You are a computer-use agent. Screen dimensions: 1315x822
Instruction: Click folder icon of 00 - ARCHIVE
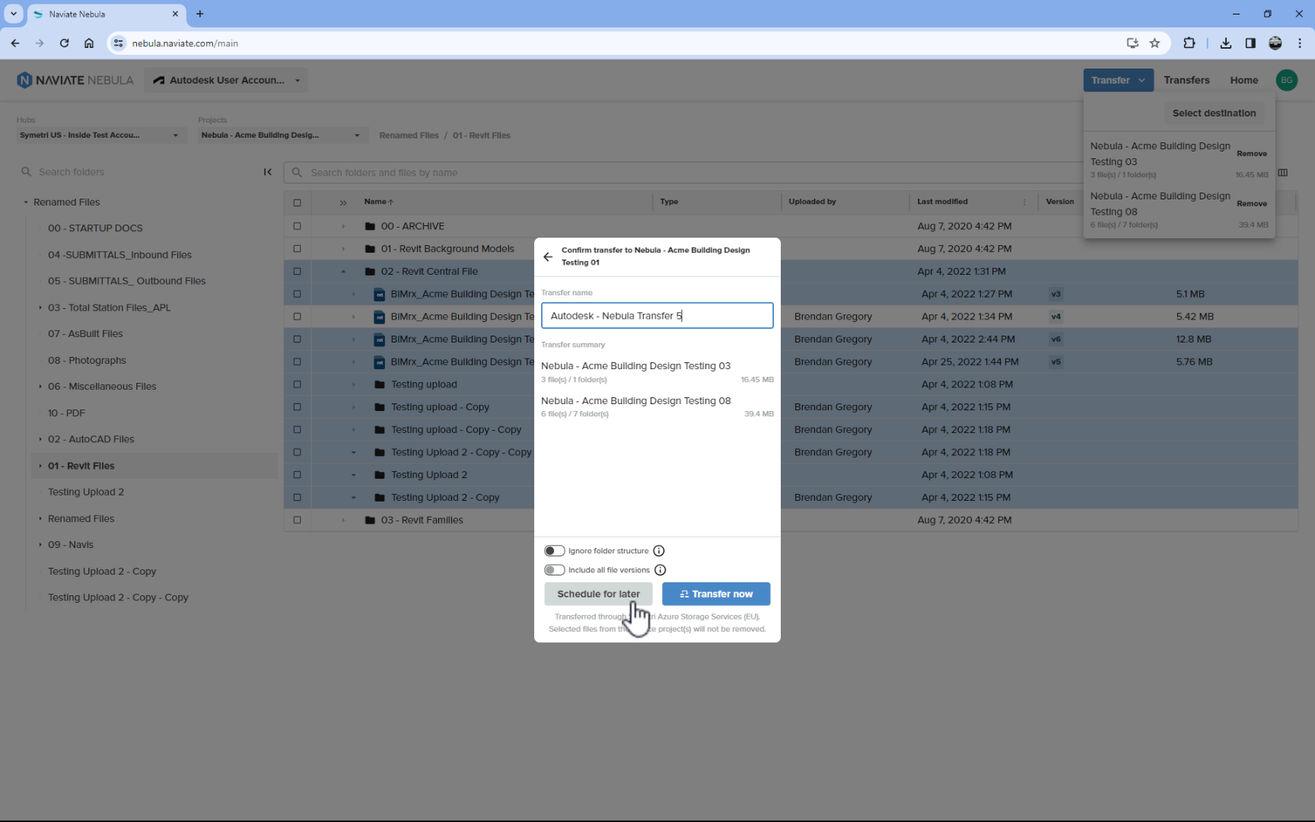pos(371,227)
